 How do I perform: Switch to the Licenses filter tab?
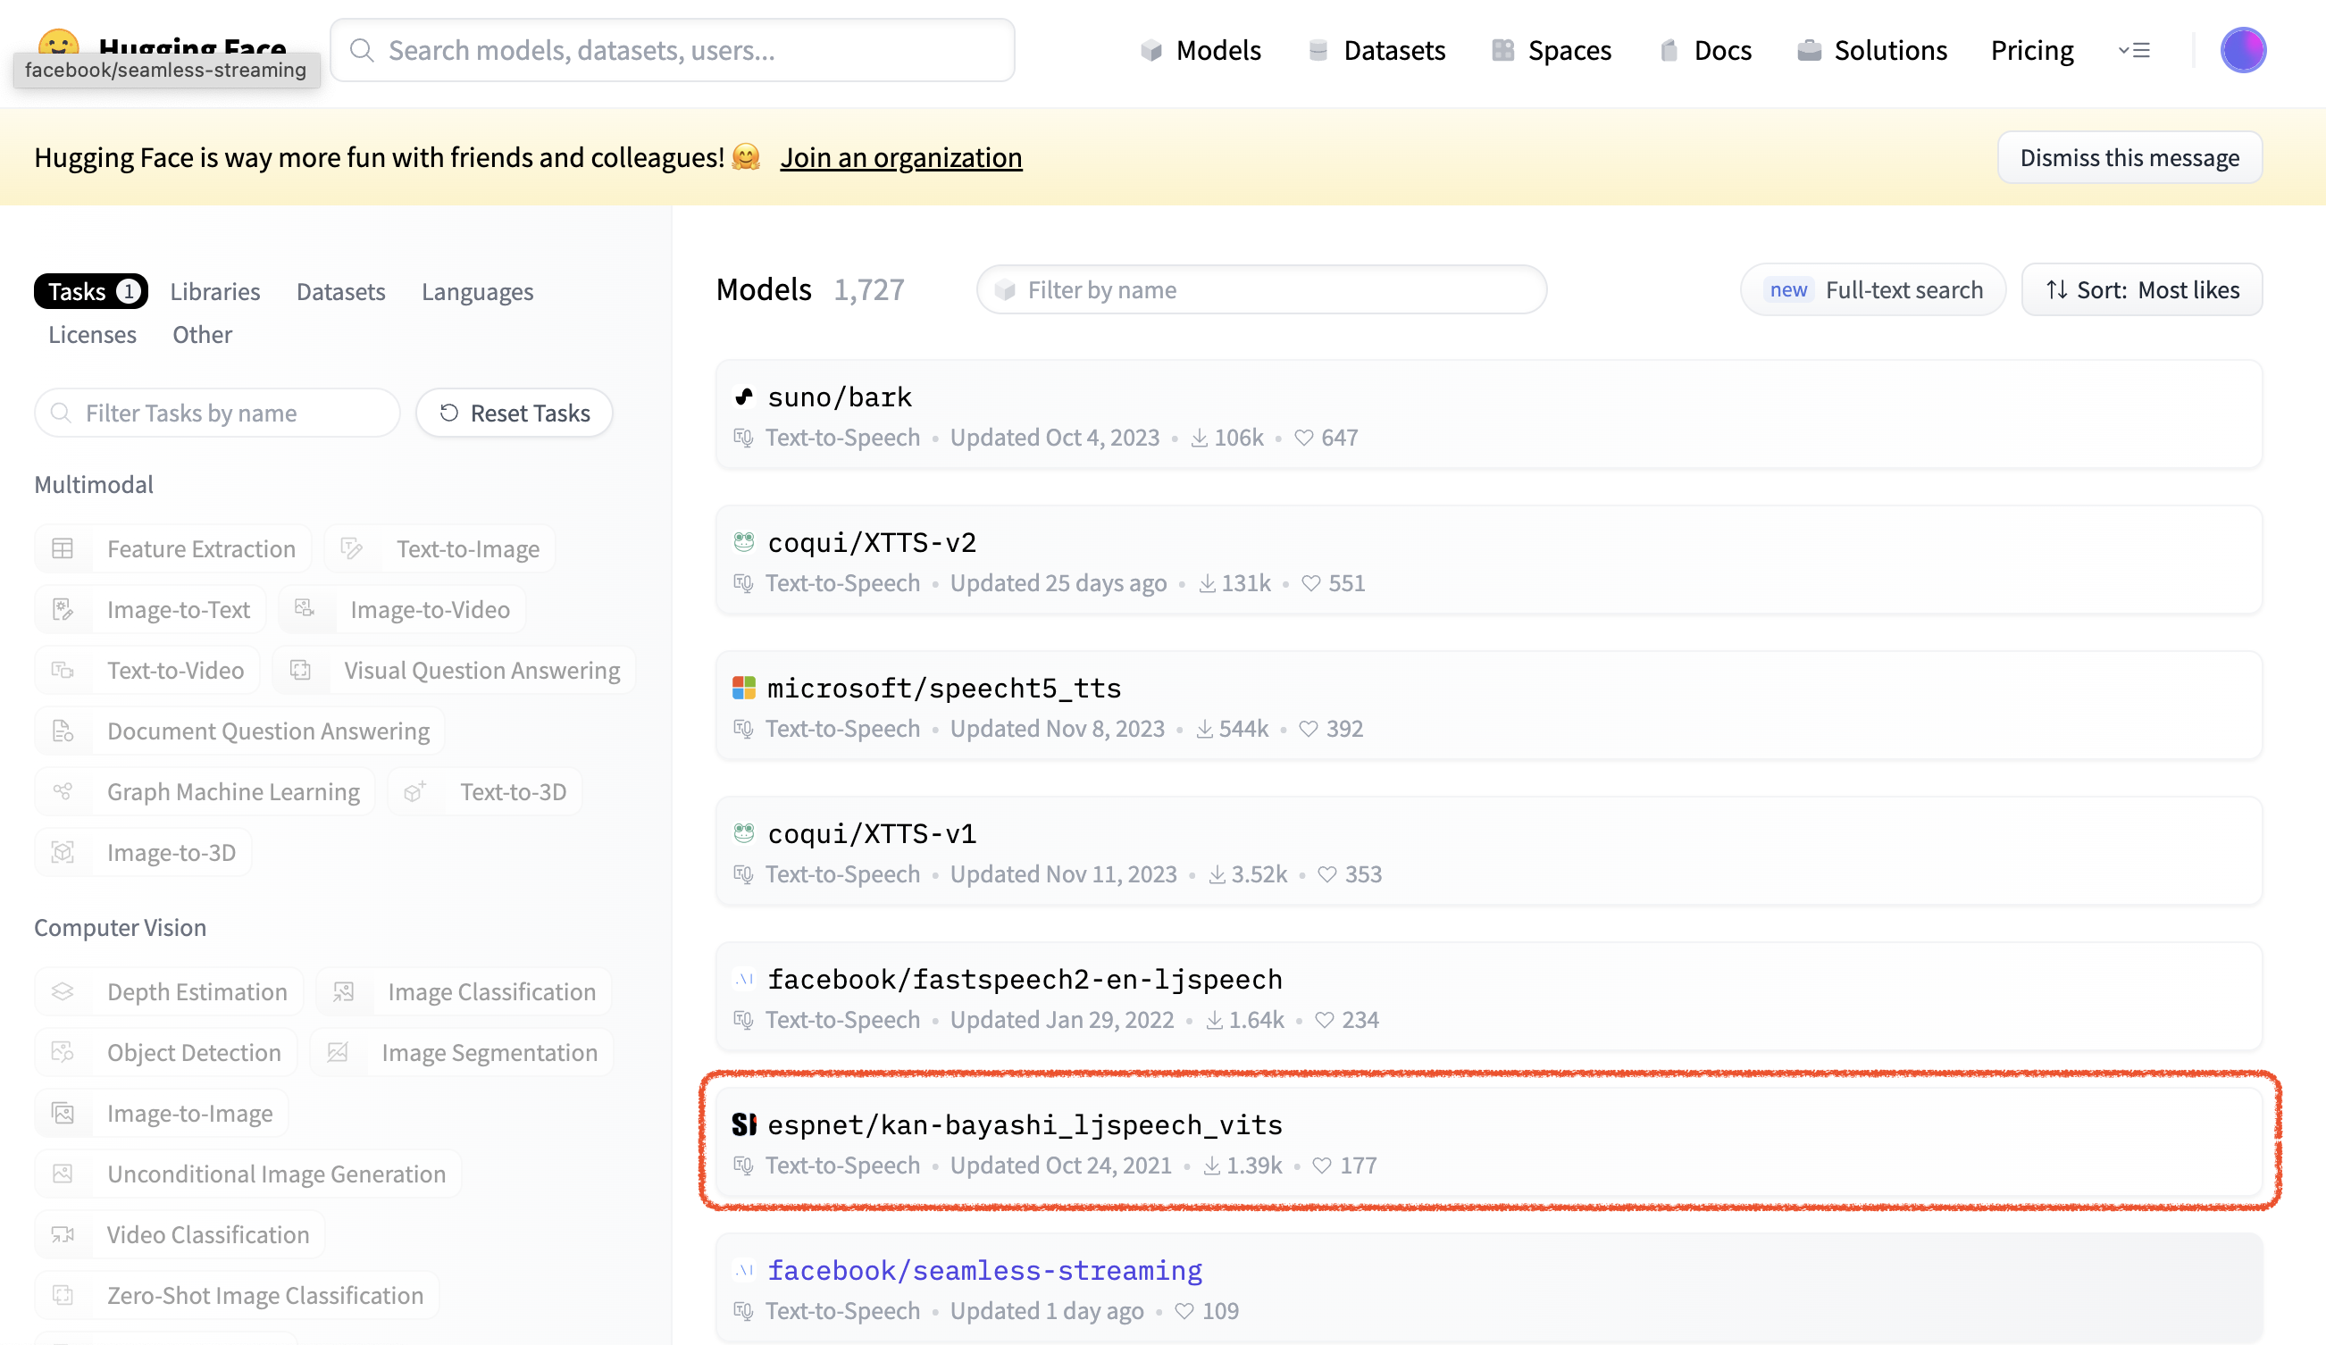click(x=92, y=334)
